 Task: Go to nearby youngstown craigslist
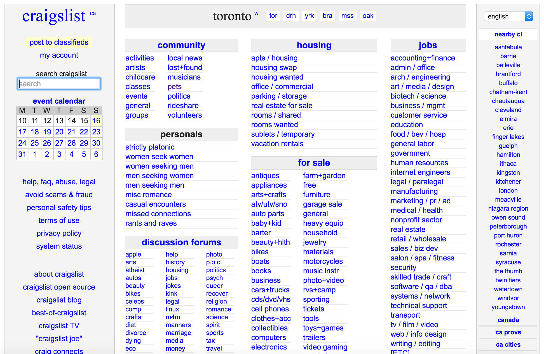pos(508,307)
